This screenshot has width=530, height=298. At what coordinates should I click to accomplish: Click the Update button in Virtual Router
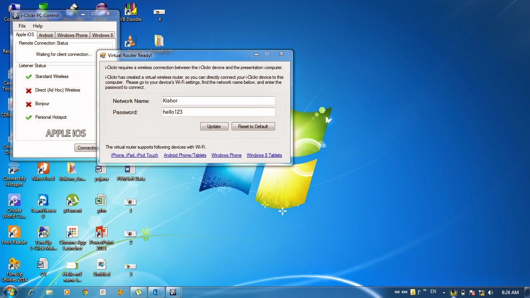[214, 126]
